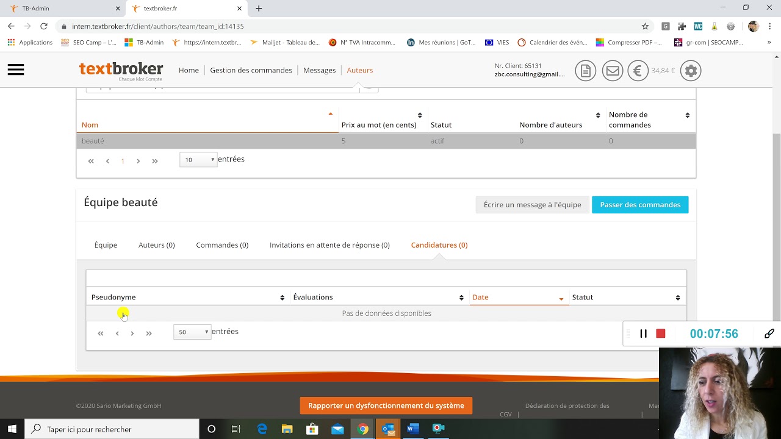Open the document orders icon in header

pyautogui.click(x=585, y=71)
